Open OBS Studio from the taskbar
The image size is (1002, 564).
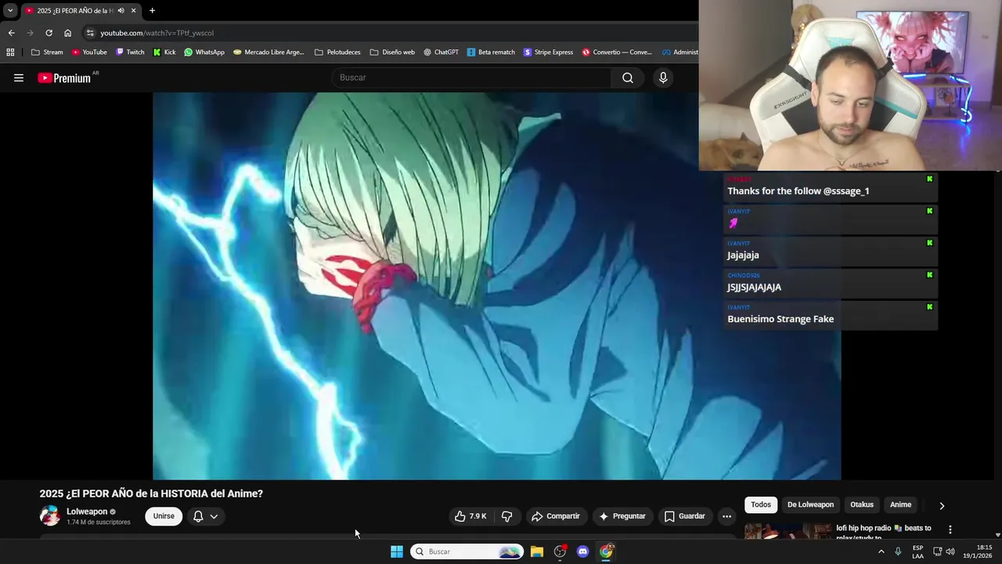pos(560,551)
